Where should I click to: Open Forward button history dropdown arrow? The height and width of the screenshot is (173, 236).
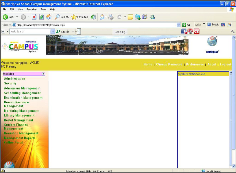29,17
